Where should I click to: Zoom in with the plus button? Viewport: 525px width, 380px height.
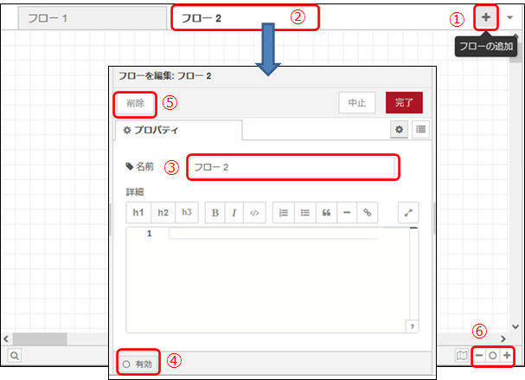coord(507,355)
